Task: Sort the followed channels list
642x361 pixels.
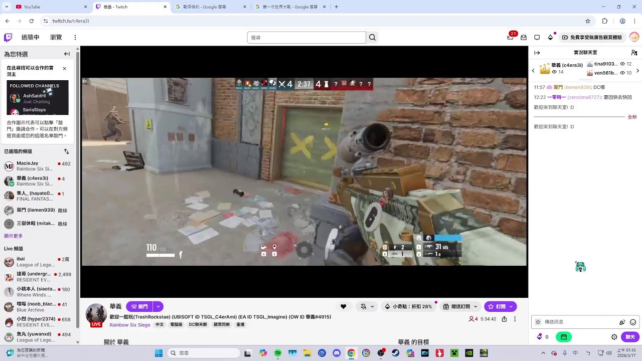Action: click(x=66, y=151)
